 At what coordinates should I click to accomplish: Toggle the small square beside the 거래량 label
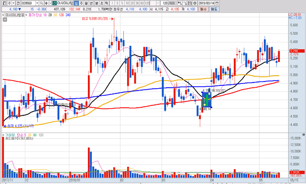click(x=3, y=135)
